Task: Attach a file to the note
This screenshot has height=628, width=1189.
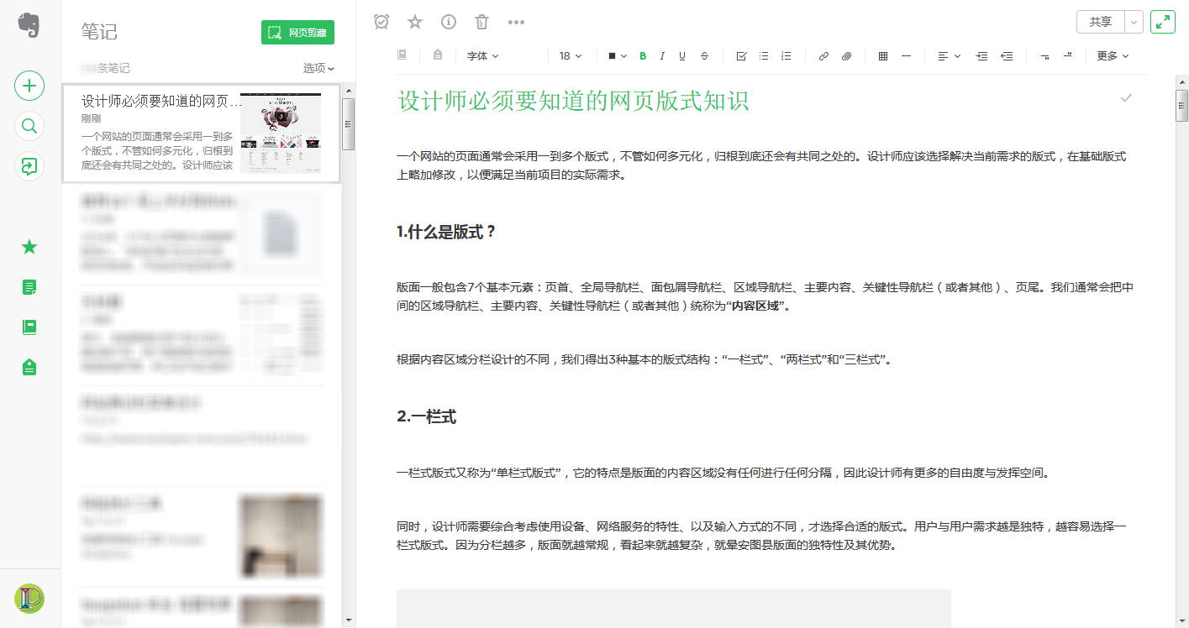Action: coord(846,56)
